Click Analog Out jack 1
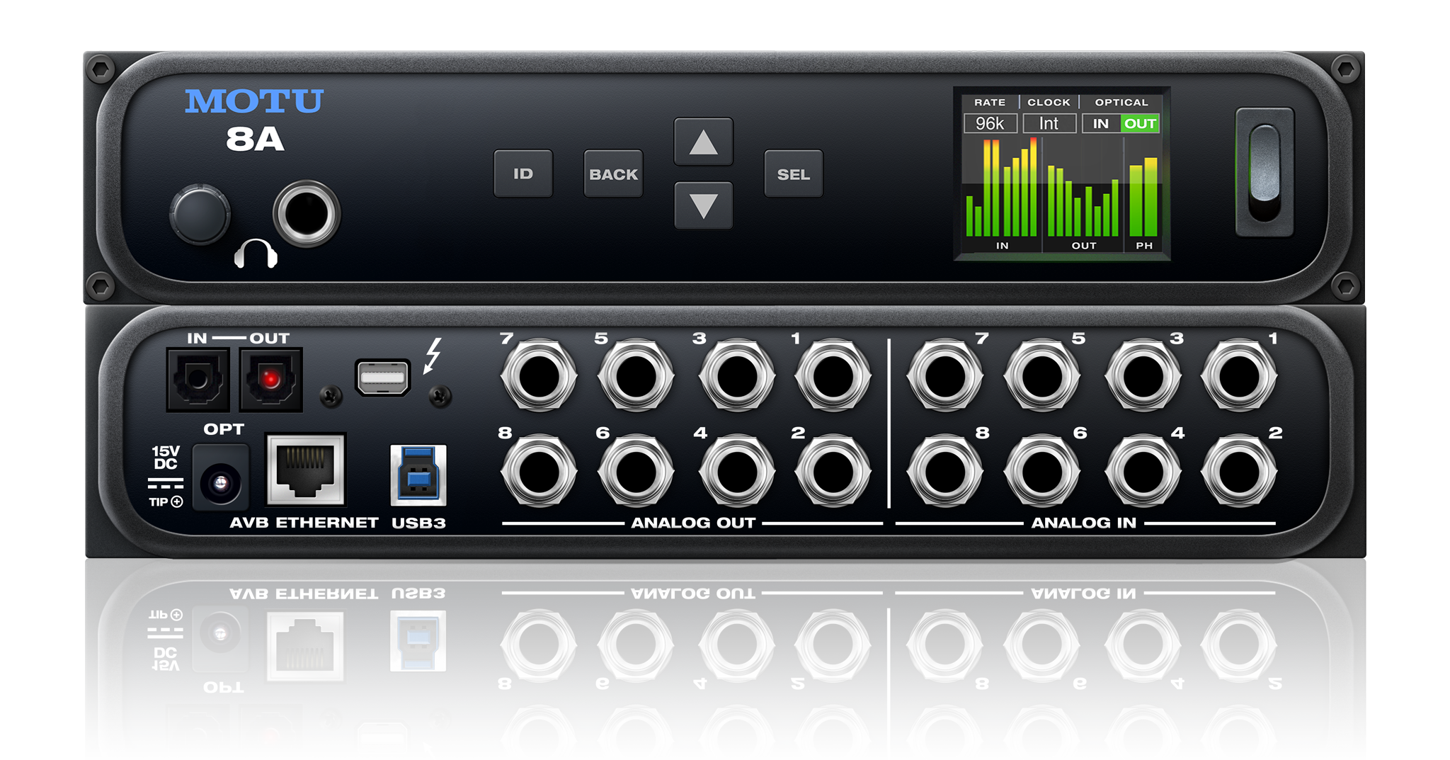1450x760 pixels. tap(833, 375)
